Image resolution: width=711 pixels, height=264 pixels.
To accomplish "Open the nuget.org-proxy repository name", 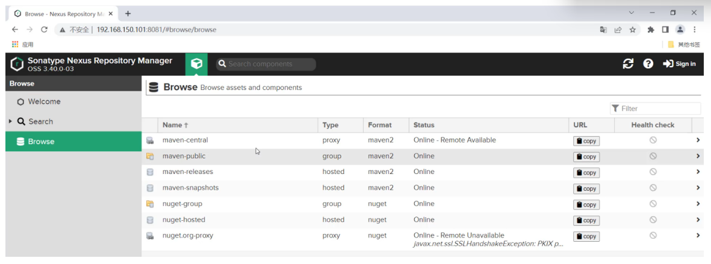I will [x=188, y=236].
